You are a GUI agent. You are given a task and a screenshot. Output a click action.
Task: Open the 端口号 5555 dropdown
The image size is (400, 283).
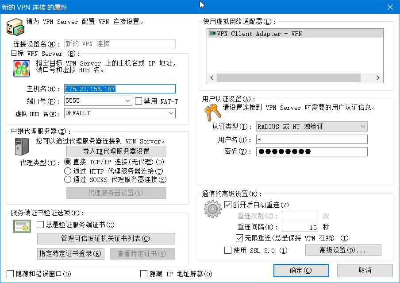tap(127, 101)
